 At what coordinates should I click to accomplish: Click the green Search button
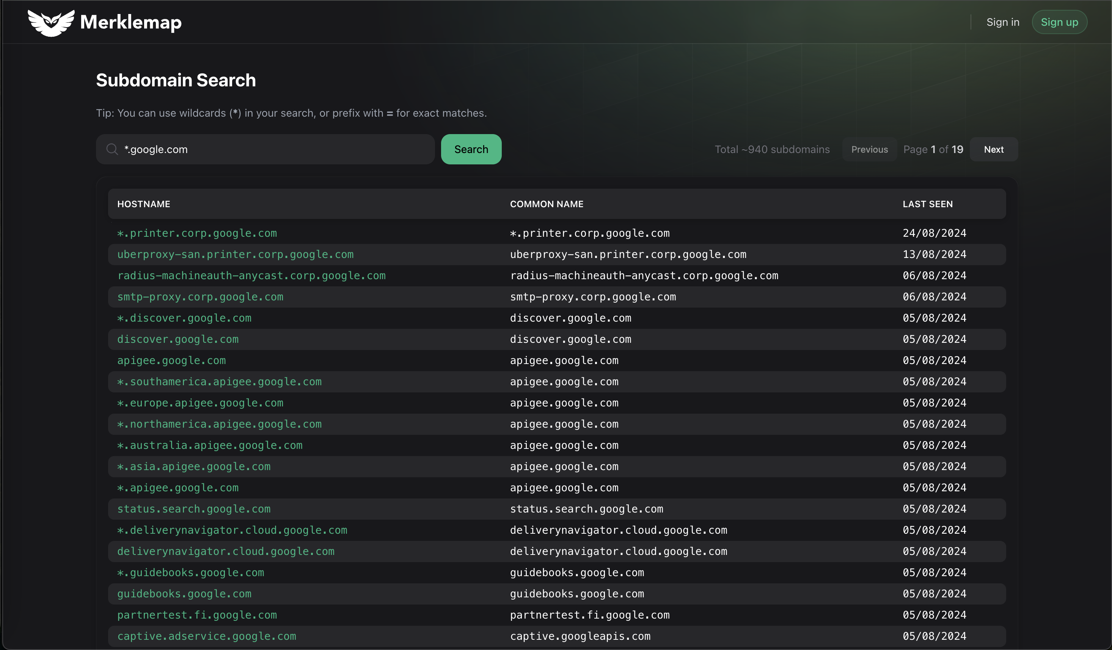(471, 149)
